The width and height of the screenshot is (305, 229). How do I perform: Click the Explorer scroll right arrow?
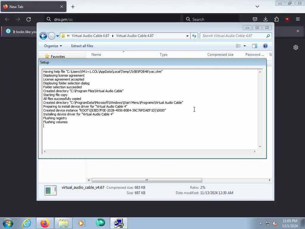pos(270,180)
